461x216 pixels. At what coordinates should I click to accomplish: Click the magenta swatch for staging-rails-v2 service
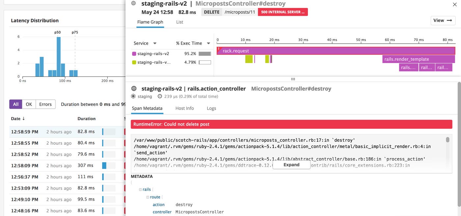point(134,53)
